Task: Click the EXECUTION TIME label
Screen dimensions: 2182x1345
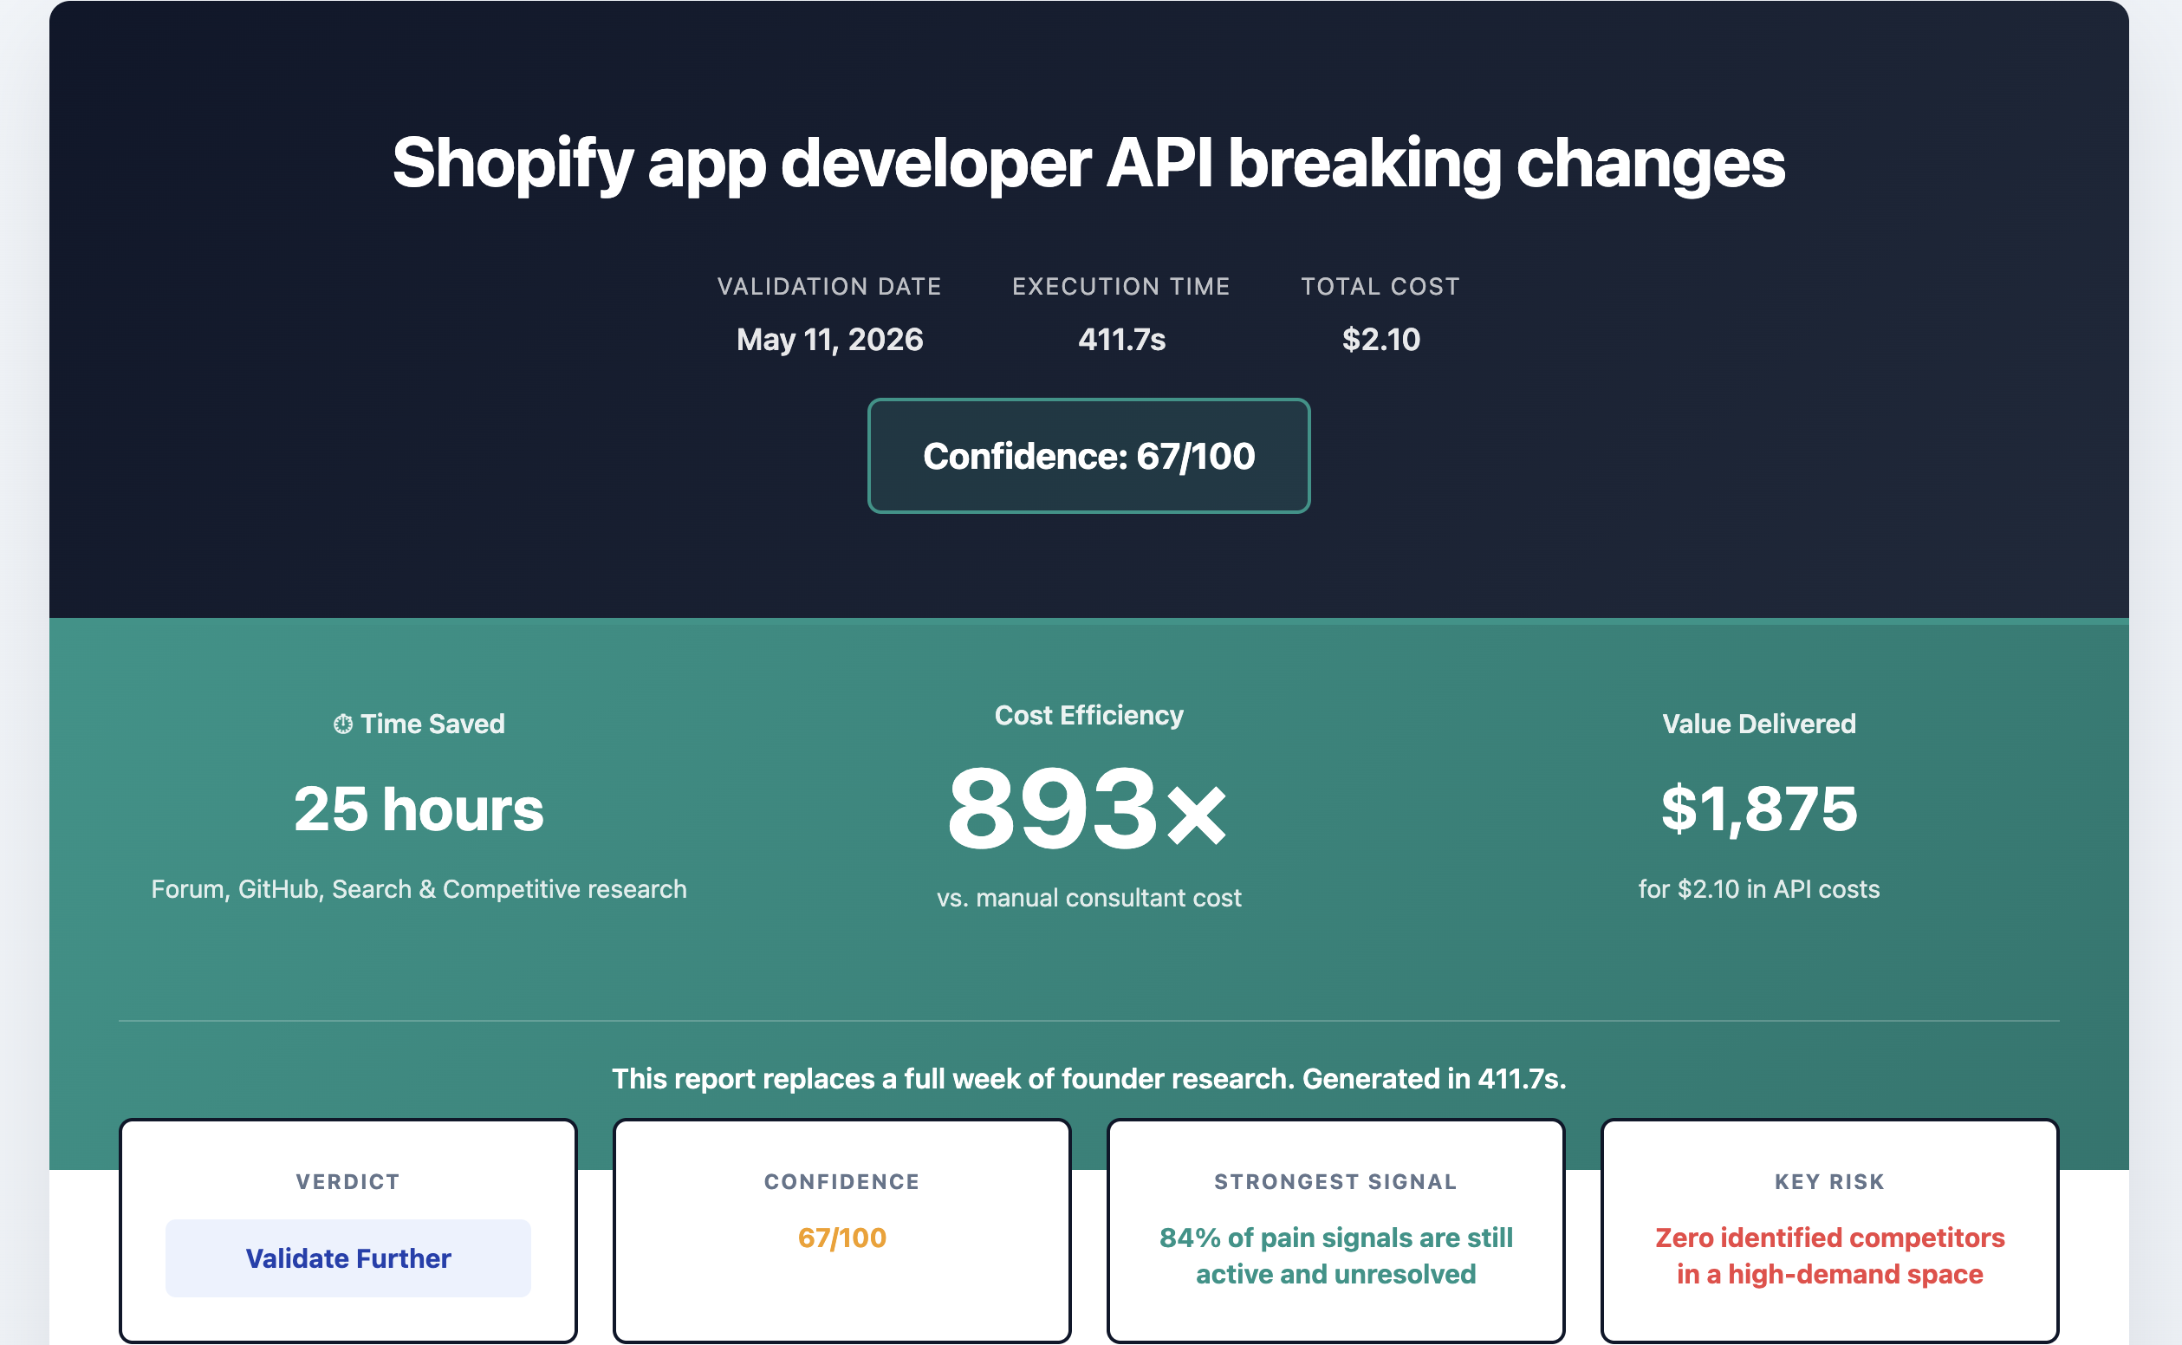Action: [x=1121, y=287]
